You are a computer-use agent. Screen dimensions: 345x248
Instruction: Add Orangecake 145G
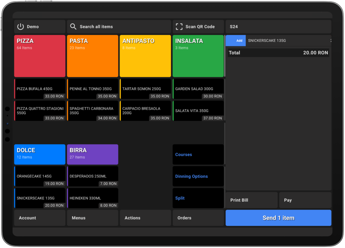[x=40, y=176]
